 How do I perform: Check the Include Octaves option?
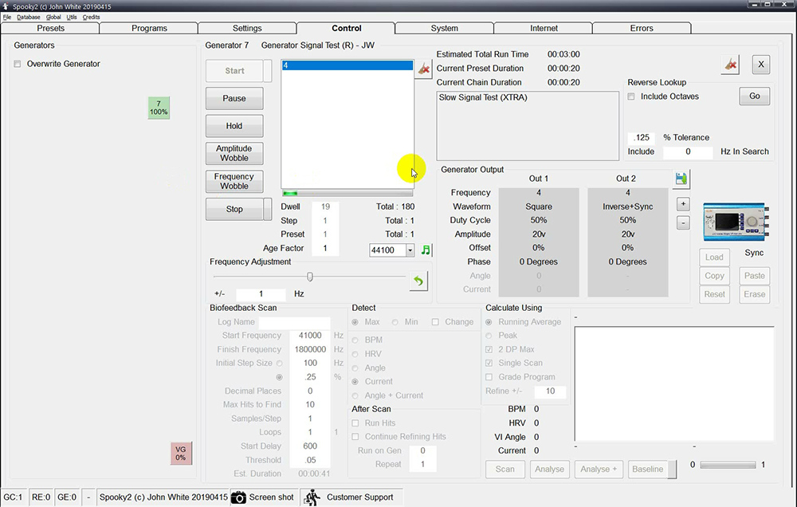point(632,96)
